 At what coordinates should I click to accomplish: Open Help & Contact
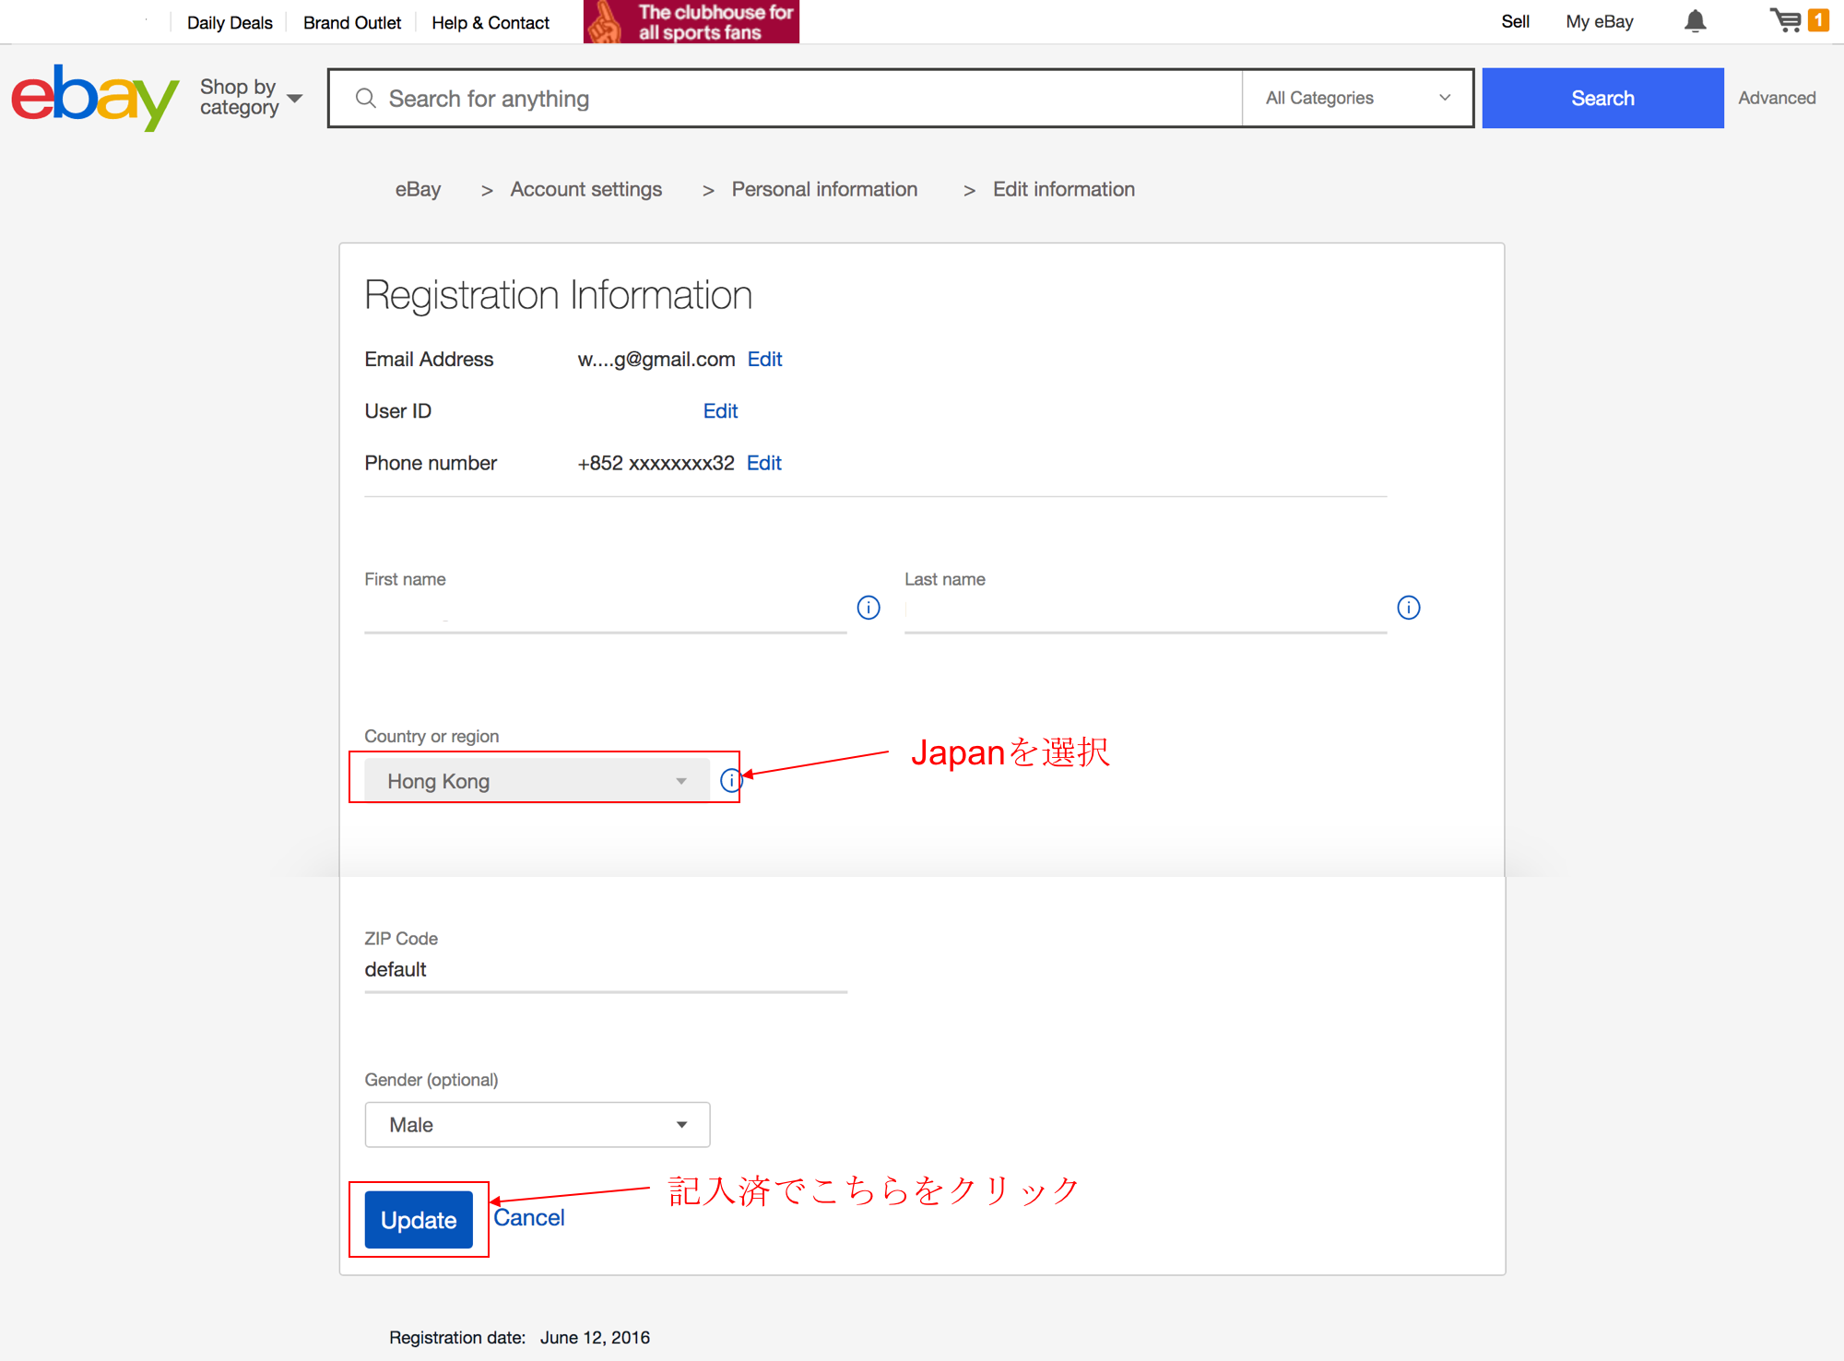(x=491, y=22)
